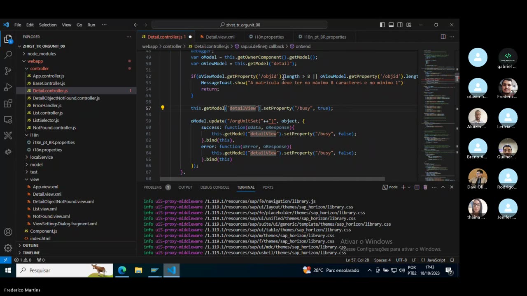This screenshot has height=296, width=527.
Task: Open the Source Control view
Action: (8, 71)
